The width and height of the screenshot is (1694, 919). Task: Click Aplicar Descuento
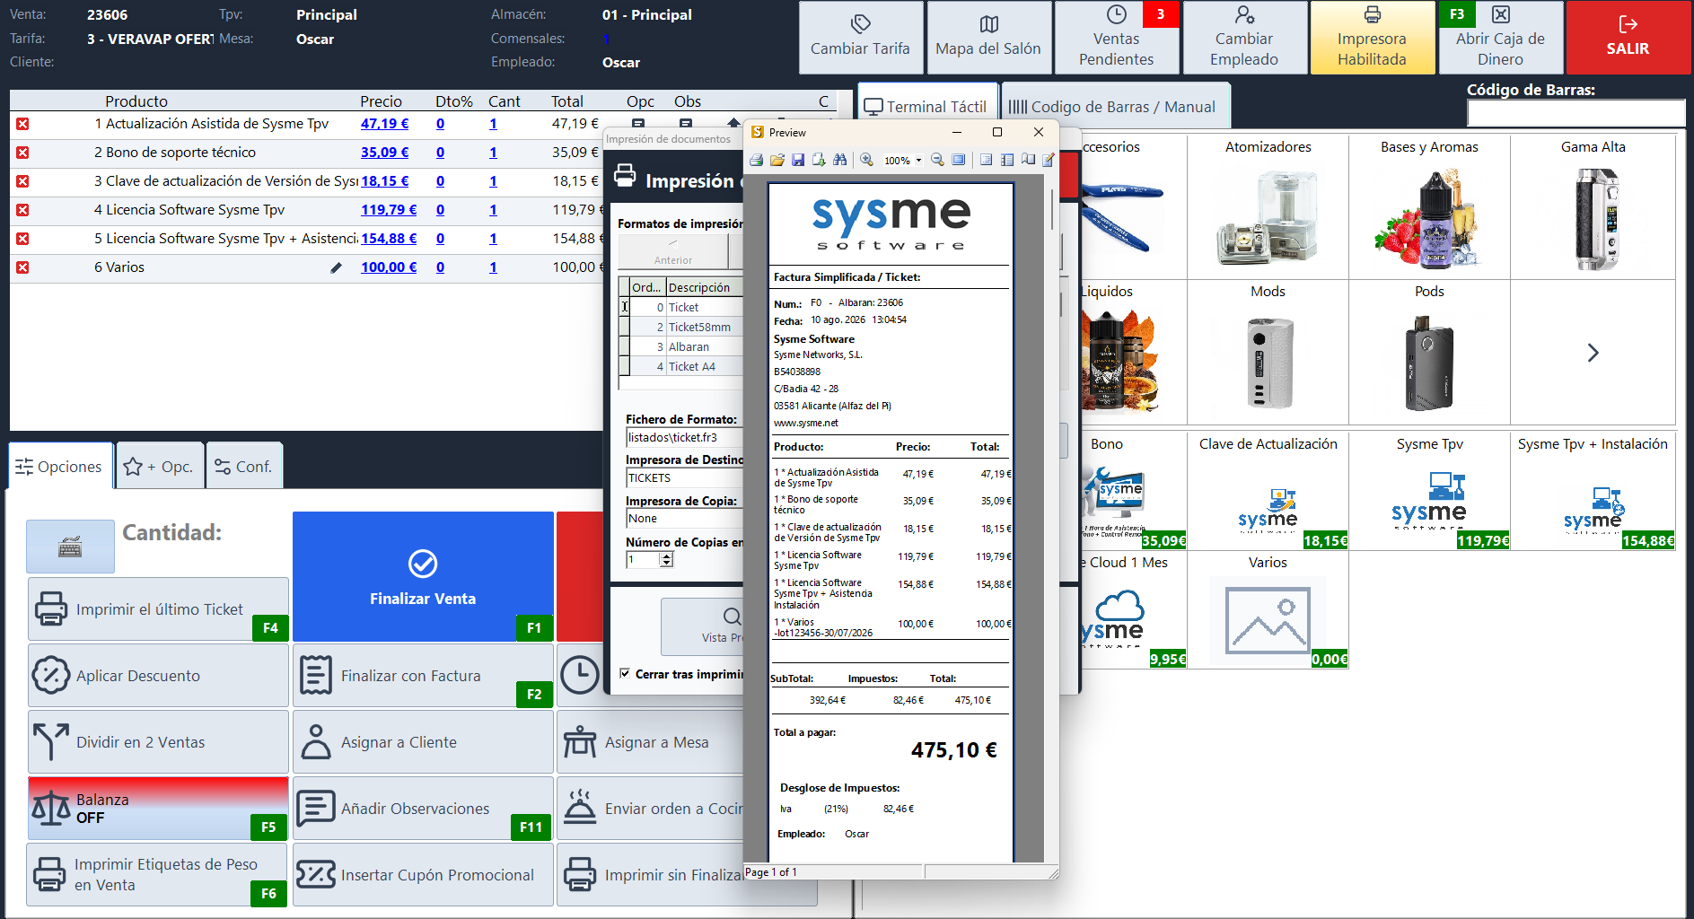coord(158,676)
